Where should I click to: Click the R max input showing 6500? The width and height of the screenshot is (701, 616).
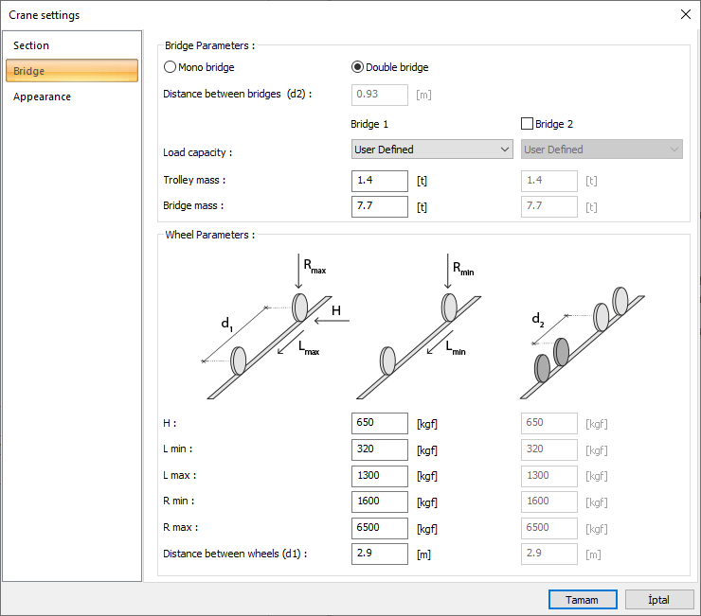(x=379, y=527)
